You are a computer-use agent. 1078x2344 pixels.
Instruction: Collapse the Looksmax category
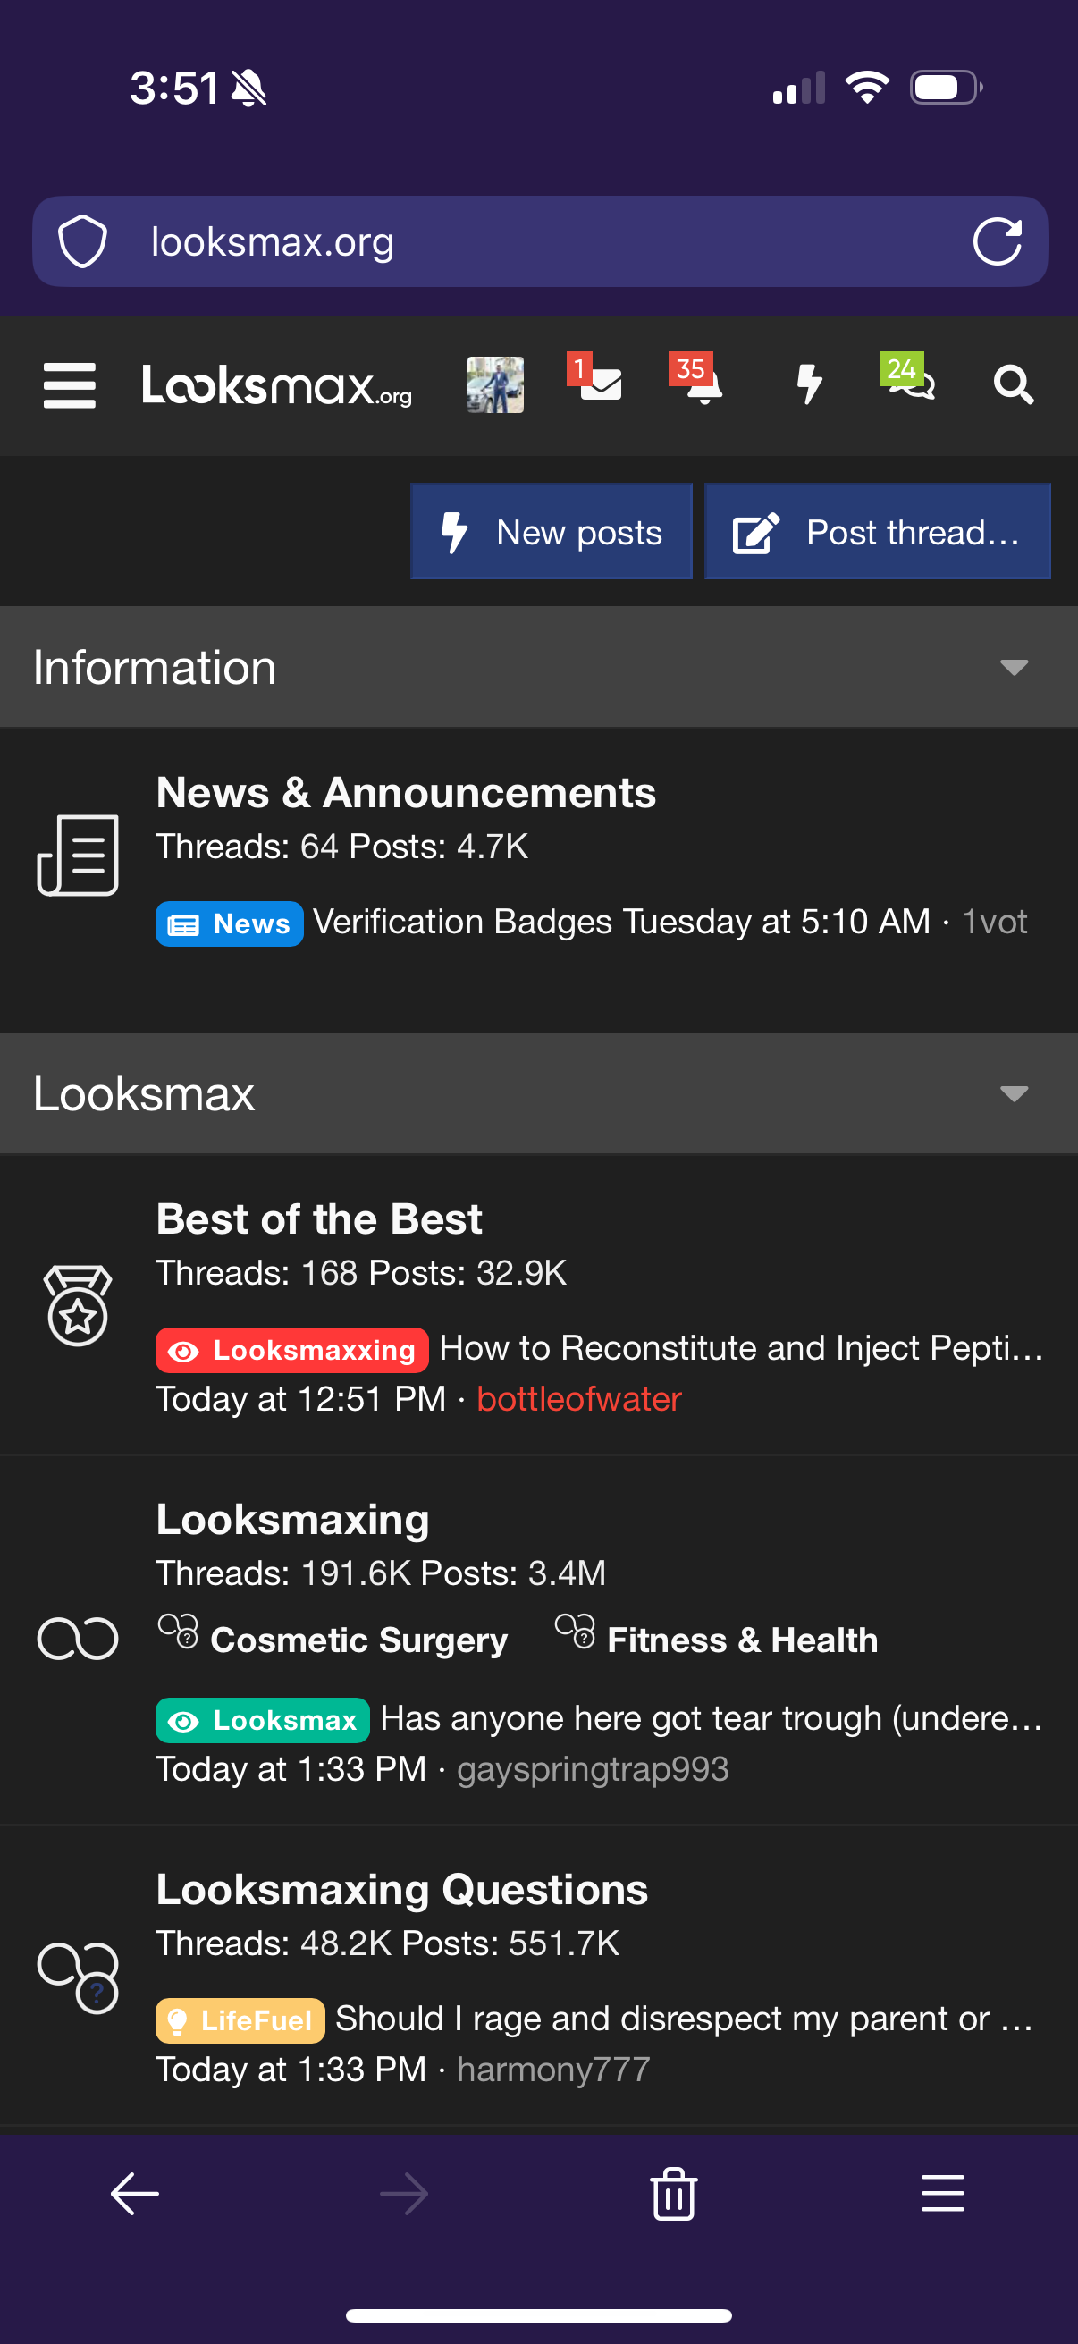tap(1014, 1092)
